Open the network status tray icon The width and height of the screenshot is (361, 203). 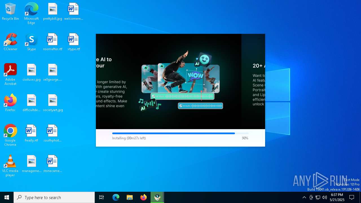coord(318,197)
